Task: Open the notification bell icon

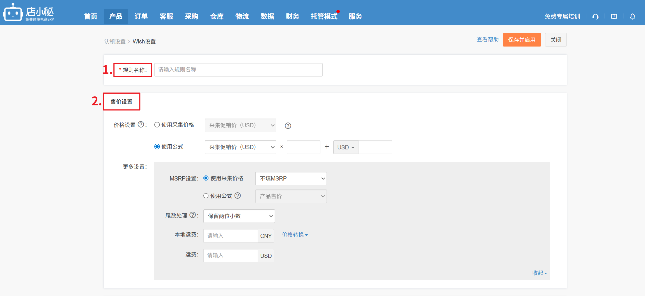Action: tap(632, 17)
